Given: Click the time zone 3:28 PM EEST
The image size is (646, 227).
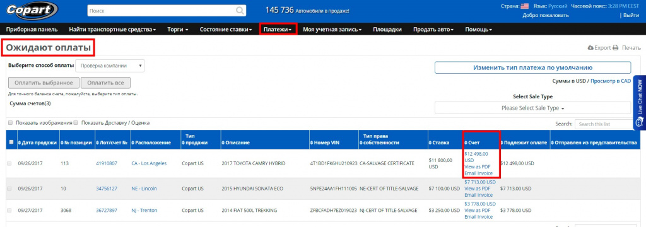Looking at the screenshot, I should click(623, 6).
